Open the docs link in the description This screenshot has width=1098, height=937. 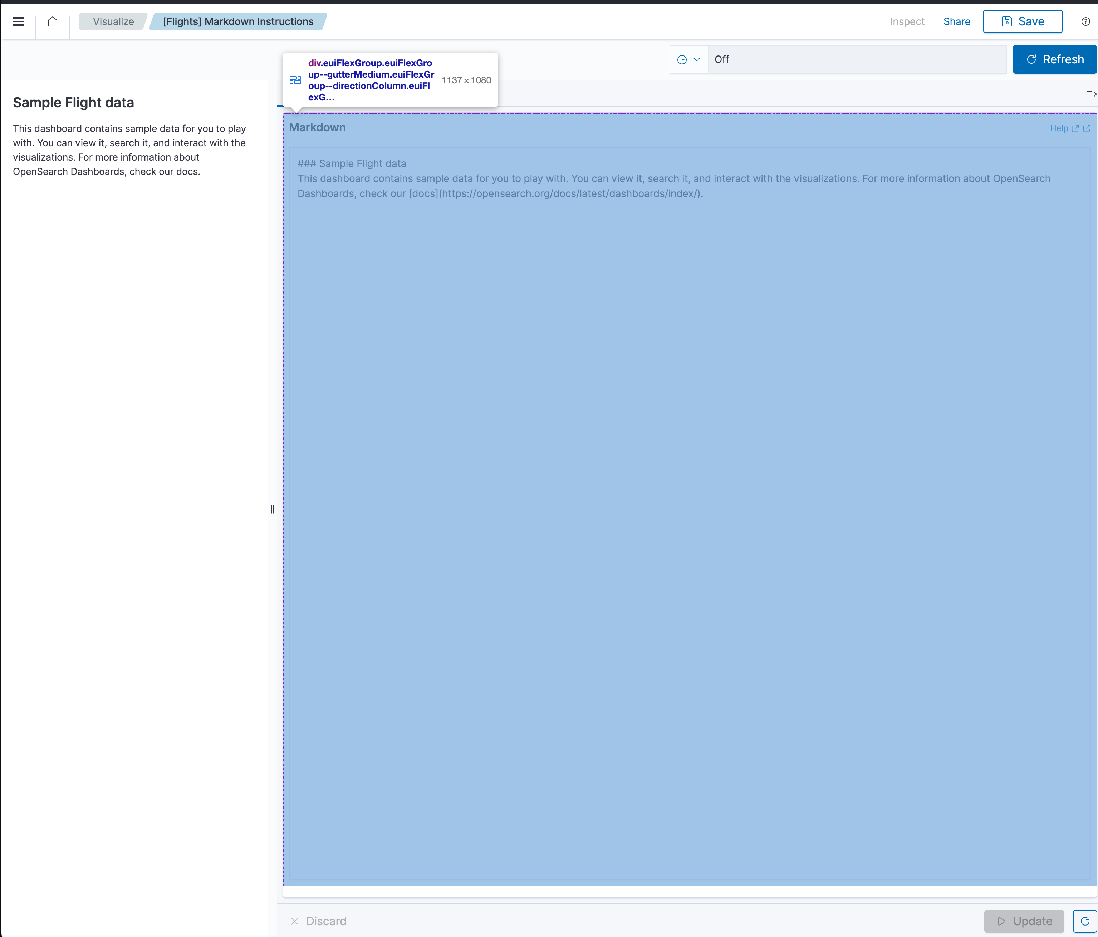(x=187, y=172)
